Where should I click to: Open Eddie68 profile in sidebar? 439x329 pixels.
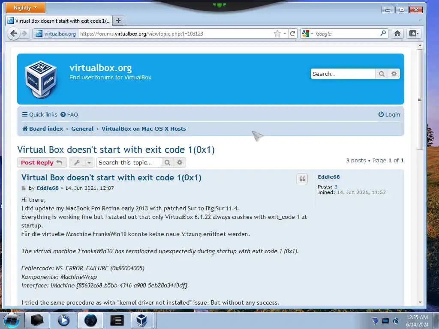tap(329, 177)
